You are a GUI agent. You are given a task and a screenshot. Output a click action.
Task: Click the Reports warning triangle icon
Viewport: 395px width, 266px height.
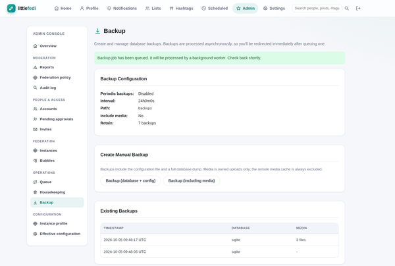coord(36,67)
